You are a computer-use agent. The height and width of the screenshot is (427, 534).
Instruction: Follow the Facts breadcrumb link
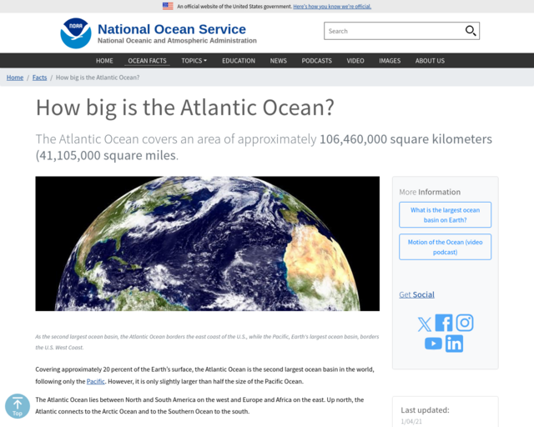[39, 78]
